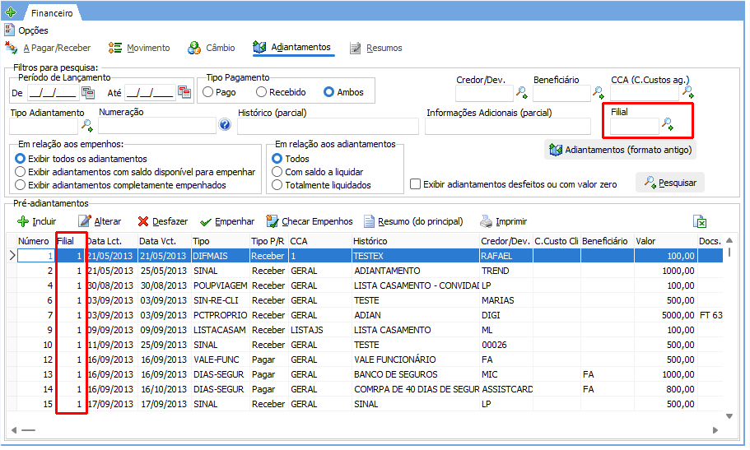Click Adiantamentos (formato antigo) button

(621, 150)
